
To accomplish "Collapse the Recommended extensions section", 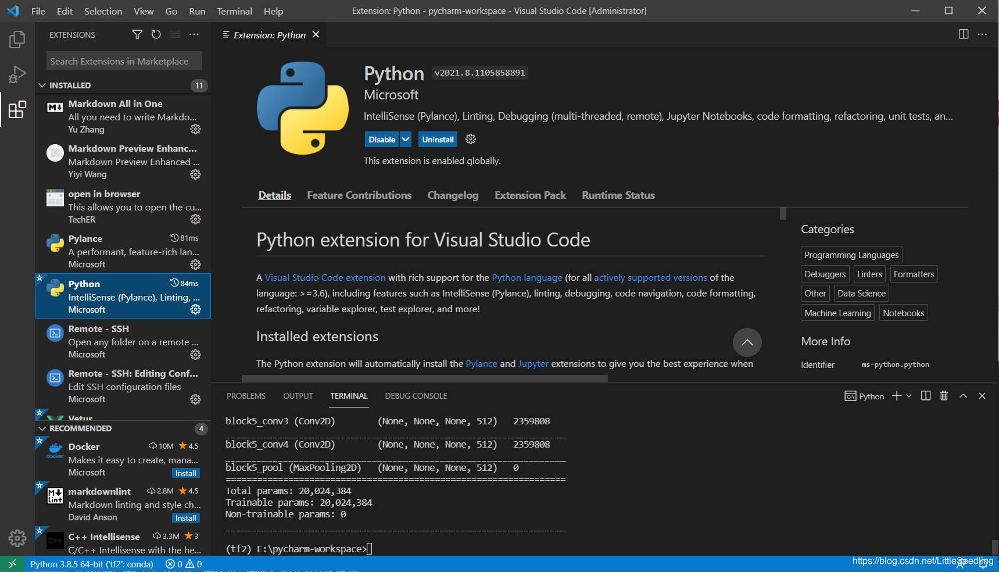I will [42, 428].
